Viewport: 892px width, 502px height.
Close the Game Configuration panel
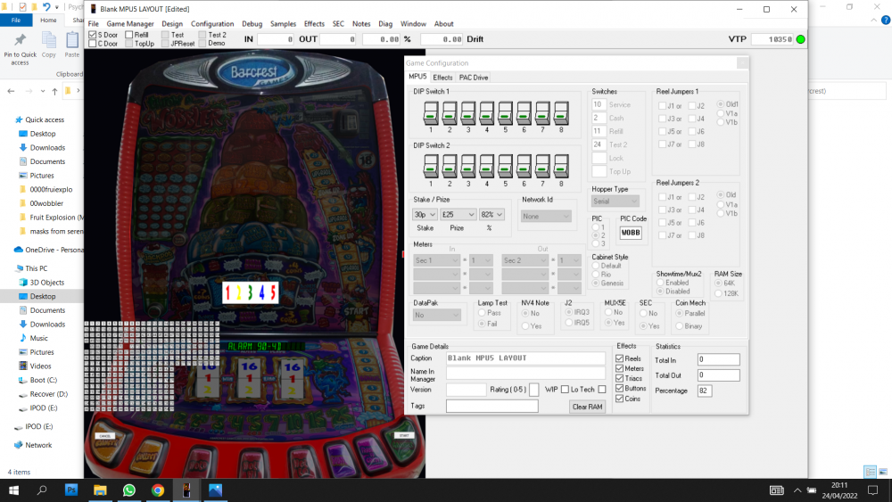742,63
